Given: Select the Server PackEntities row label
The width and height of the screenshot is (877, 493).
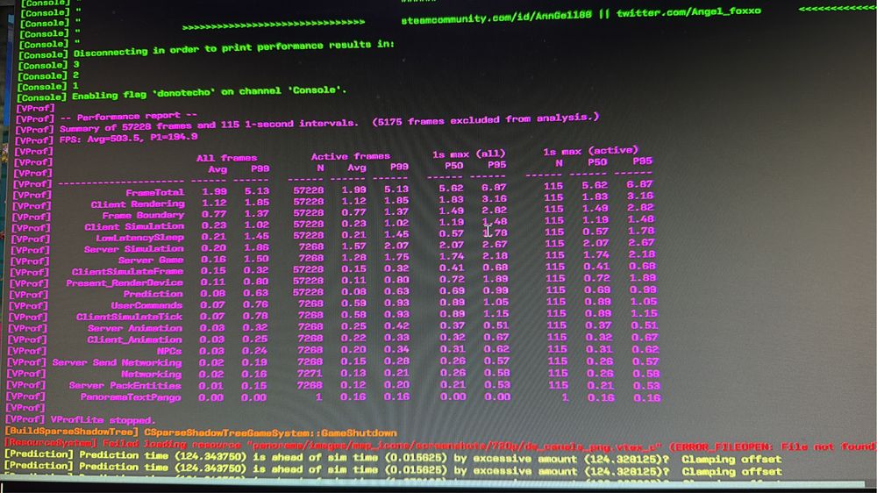Looking at the screenshot, I should [125, 386].
